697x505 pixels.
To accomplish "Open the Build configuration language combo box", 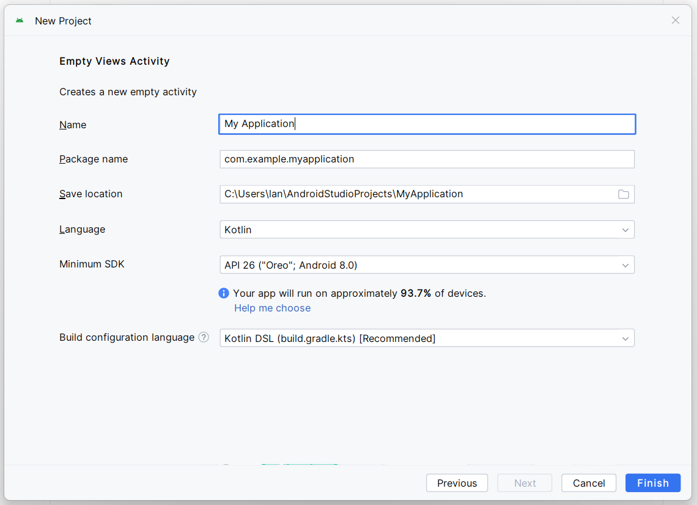I will [427, 338].
